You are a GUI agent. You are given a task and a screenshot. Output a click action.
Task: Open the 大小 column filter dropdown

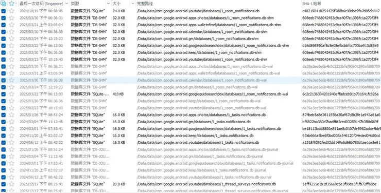click(133, 4)
